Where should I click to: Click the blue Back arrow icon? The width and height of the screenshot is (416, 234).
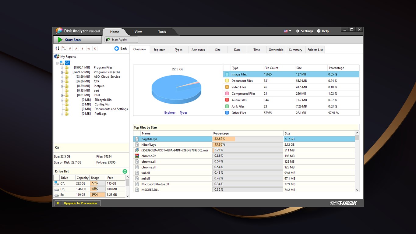[x=117, y=48]
